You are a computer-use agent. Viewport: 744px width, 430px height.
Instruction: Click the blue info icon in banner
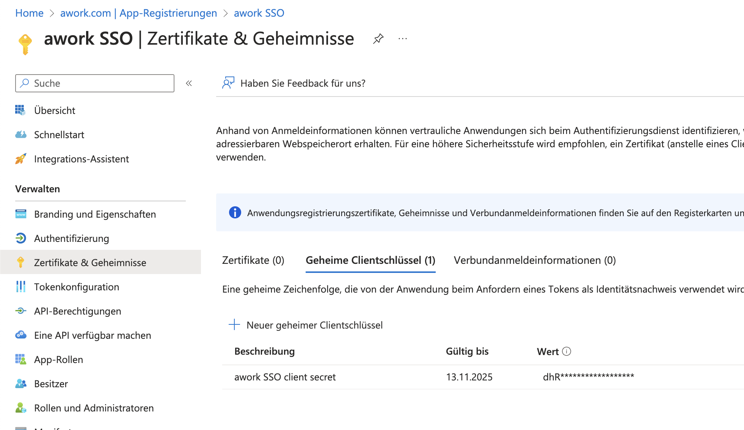click(x=235, y=213)
